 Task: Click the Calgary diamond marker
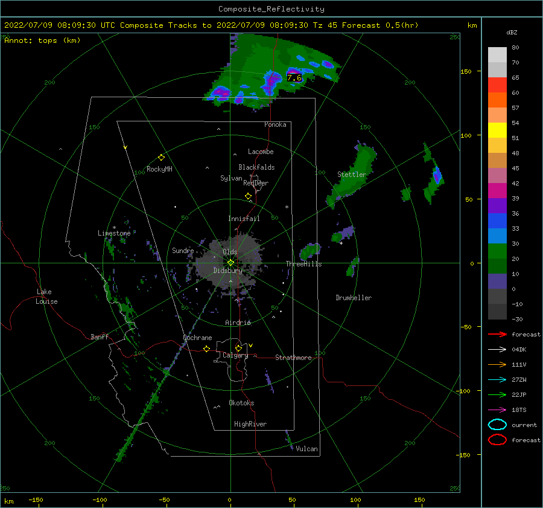tap(238, 348)
